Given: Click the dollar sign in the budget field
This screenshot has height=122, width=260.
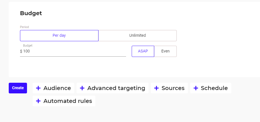Looking at the screenshot, I should click(x=21, y=51).
